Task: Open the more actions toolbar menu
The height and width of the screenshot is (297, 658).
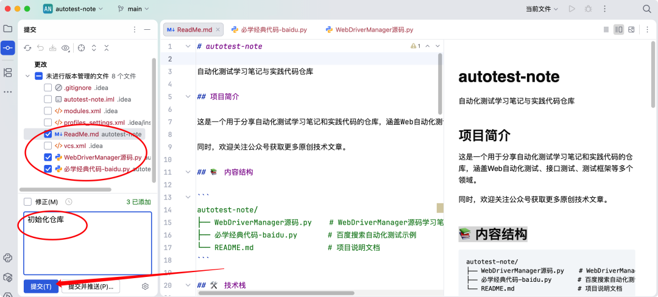Action: [x=605, y=9]
